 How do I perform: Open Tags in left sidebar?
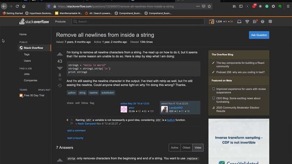pyautogui.click(x=26, y=55)
